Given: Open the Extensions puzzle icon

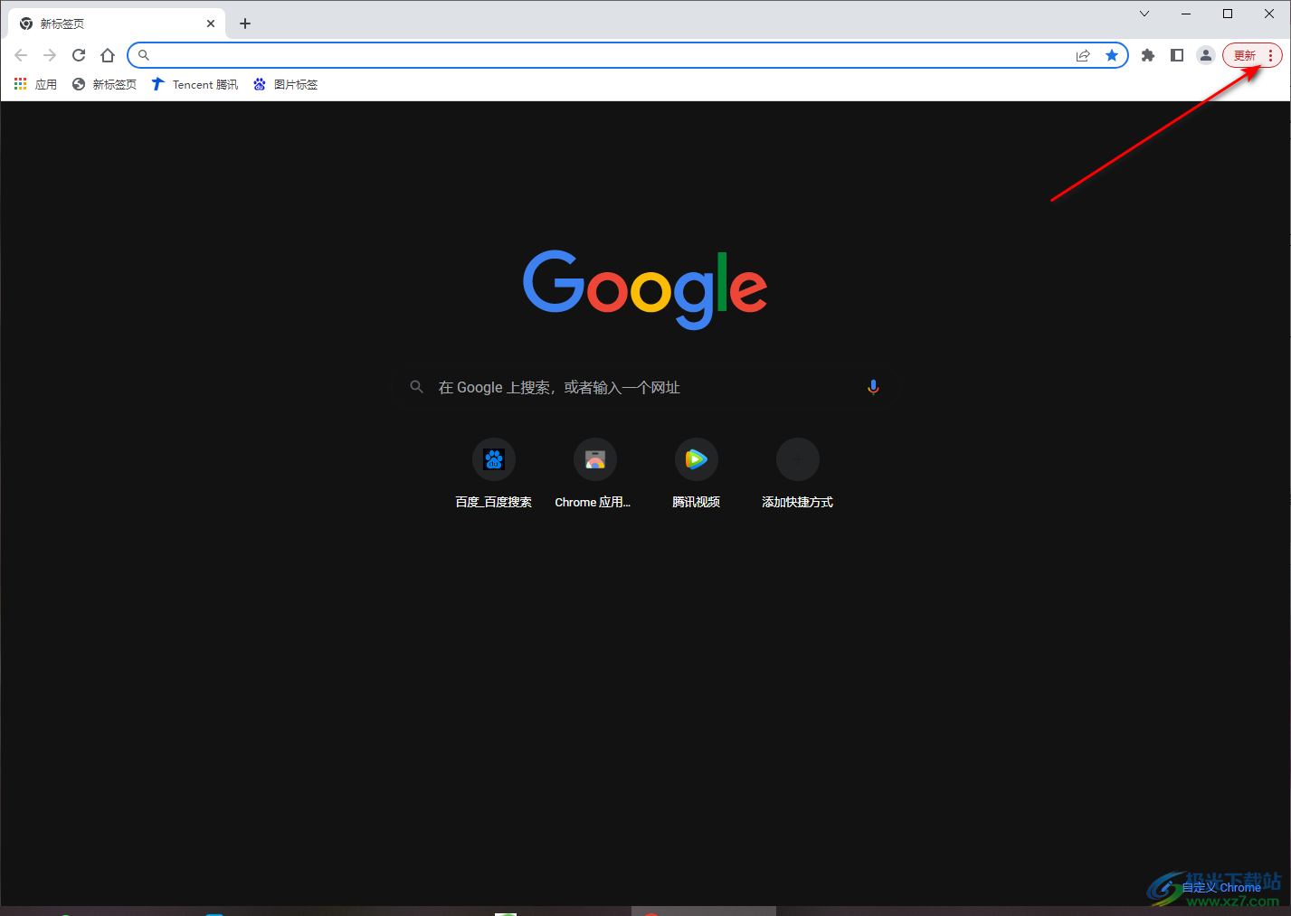Looking at the screenshot, I should [x=1148, y=55].
